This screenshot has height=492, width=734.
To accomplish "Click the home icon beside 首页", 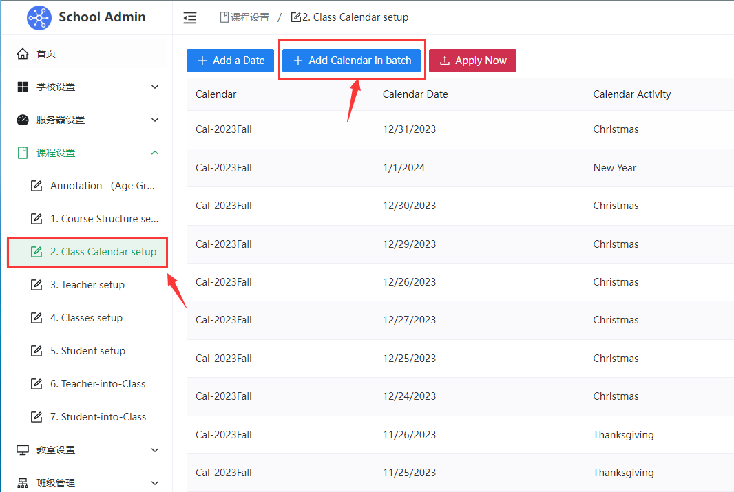I will [23, 54].
